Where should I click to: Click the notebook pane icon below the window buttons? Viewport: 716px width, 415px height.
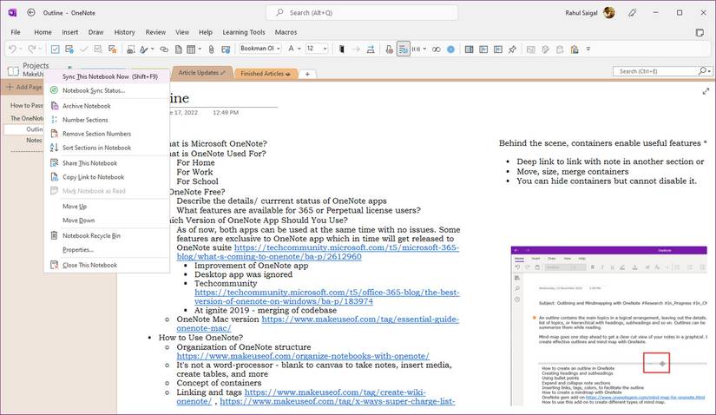pyautogui.click(x=700, y=32)
